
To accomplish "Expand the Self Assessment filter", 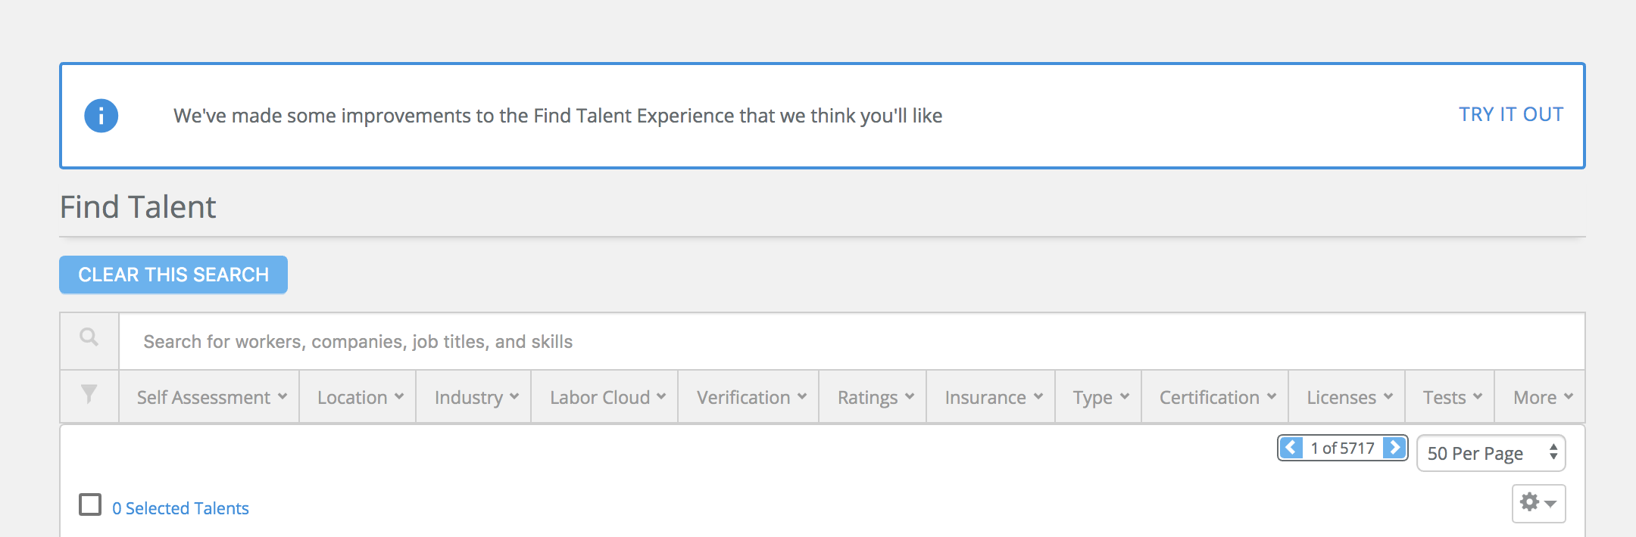I will tap(211, 397).
